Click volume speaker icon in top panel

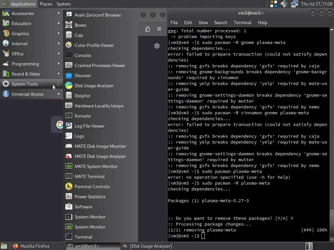pos(284,4)
